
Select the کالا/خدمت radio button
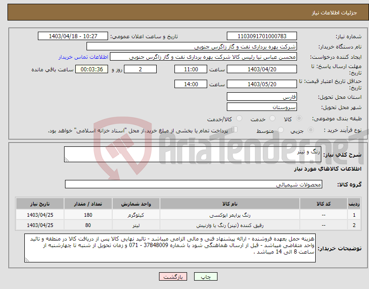pyautogui.click(x=239, y=118)
